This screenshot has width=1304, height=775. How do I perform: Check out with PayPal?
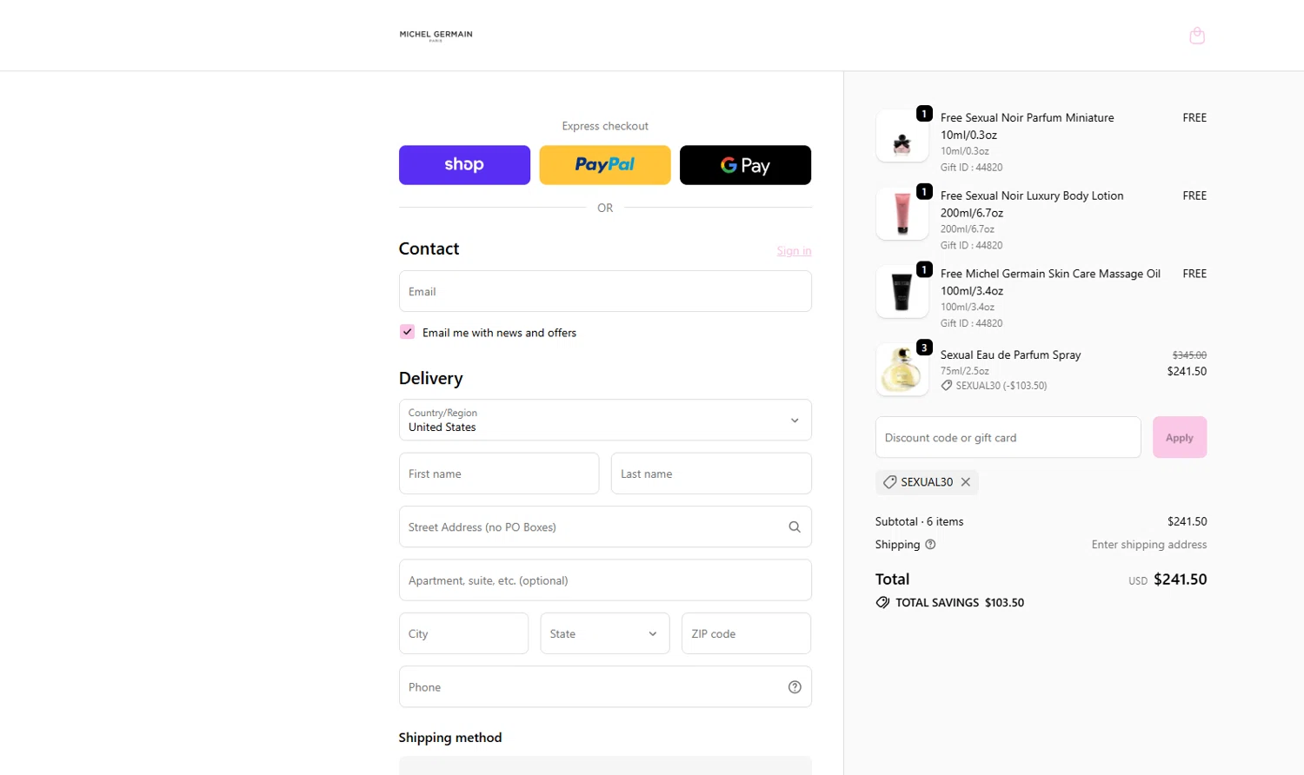click(605, 165)
